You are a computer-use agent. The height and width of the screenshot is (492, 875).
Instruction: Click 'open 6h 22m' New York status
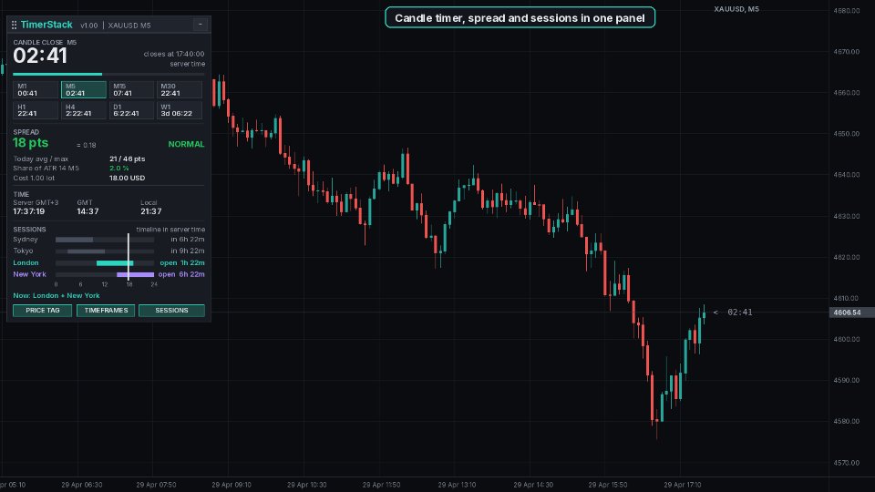(x=181, y=274)
